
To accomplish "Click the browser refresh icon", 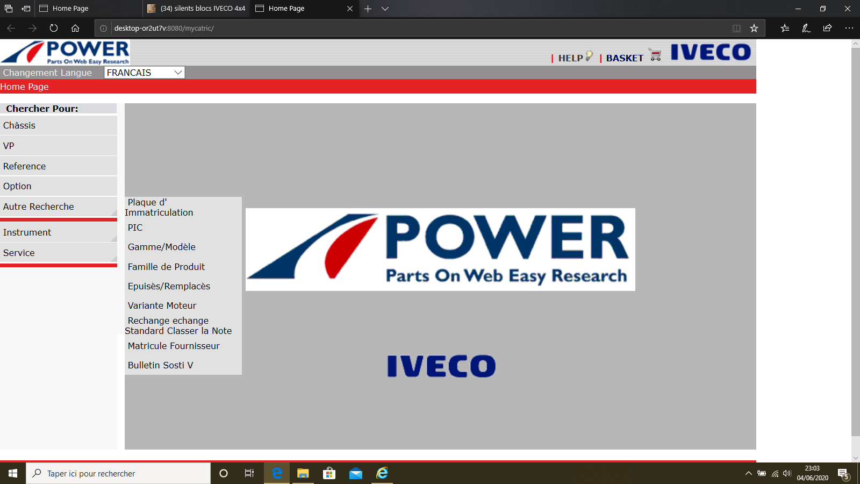I will click(x=54, y=29).
